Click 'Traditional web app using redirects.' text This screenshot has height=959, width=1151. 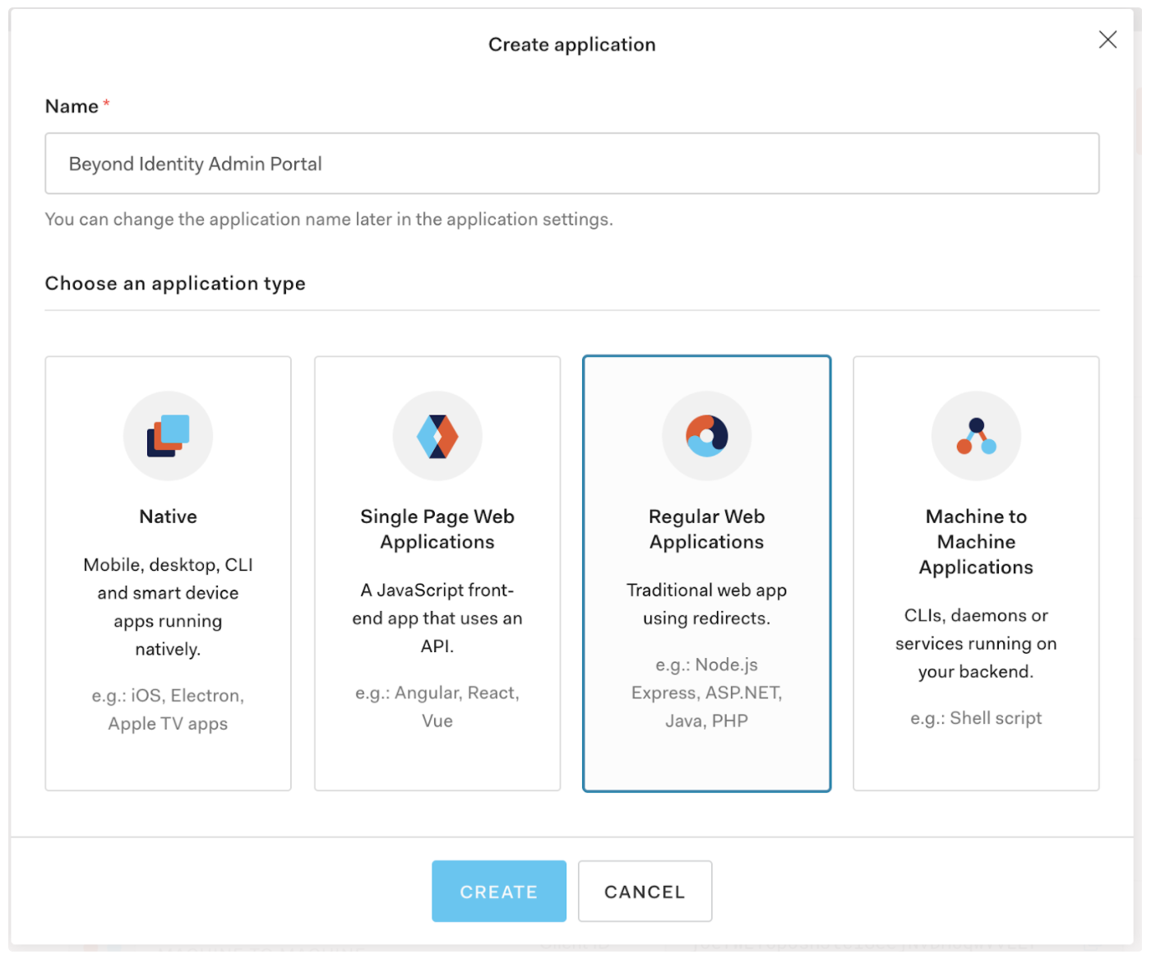pos(707,605)
